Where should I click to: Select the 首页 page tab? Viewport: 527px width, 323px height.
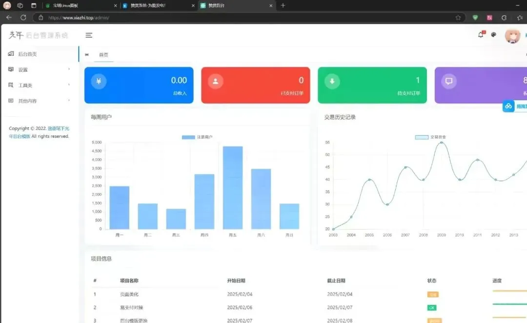point(103,55)
